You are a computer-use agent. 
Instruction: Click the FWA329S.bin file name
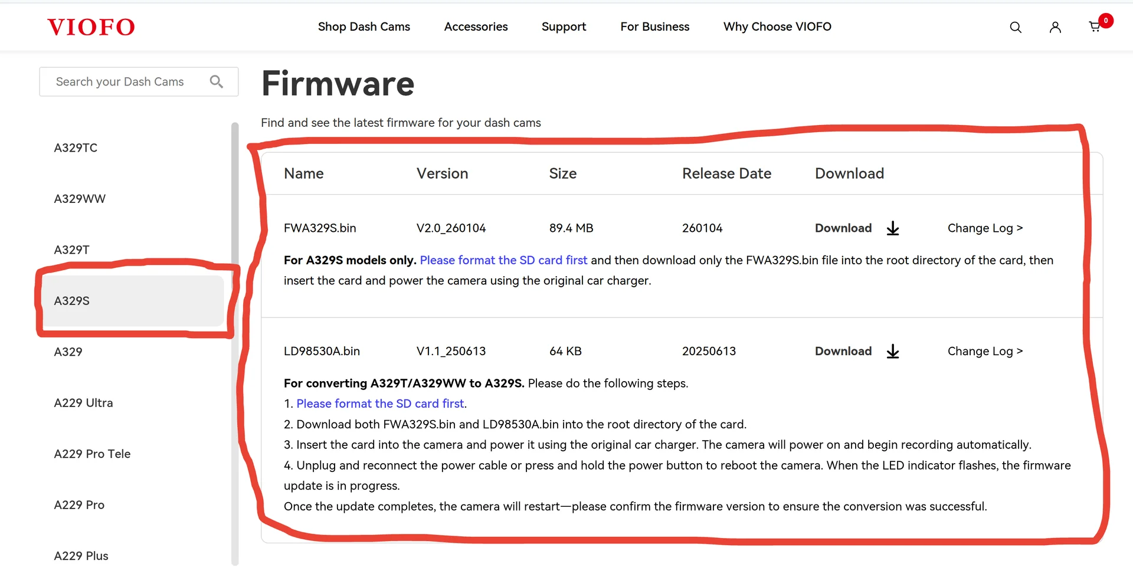coord(320,228)
